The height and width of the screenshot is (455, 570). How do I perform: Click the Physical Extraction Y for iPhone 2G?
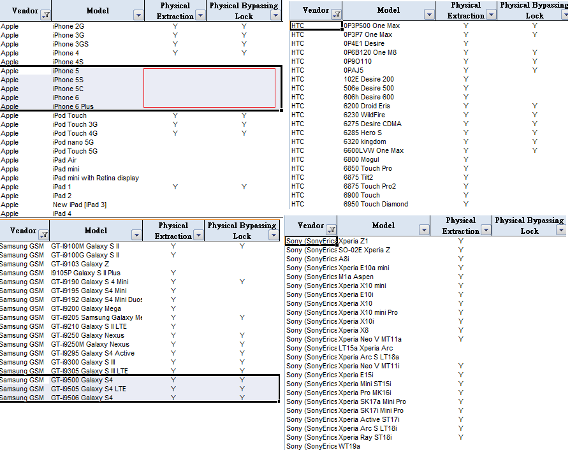coord(175,26)
